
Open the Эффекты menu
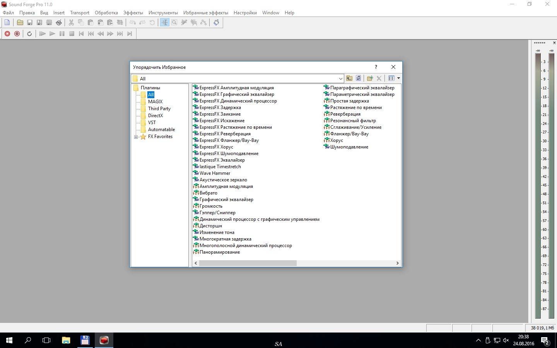(133, 13)
